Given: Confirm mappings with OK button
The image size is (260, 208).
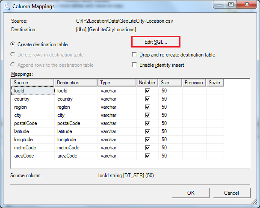Looking at the screenshot, I should point(191,193).
